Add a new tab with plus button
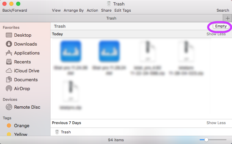 click(228, 18)
